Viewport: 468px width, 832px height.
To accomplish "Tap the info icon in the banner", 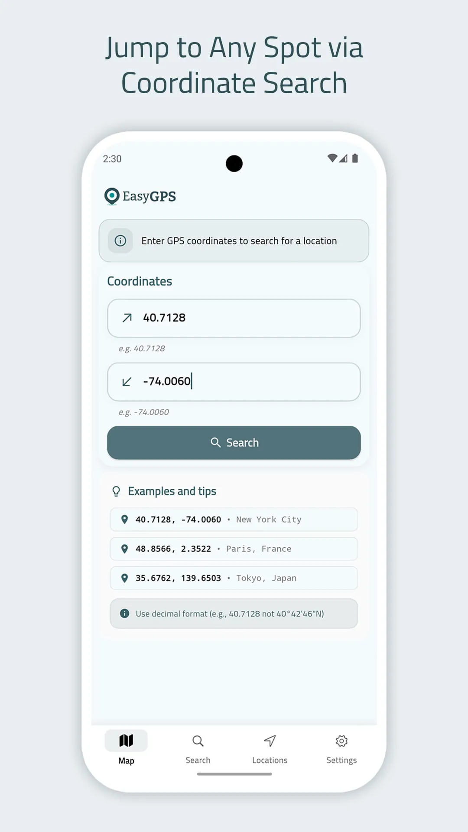I will 120,240.
